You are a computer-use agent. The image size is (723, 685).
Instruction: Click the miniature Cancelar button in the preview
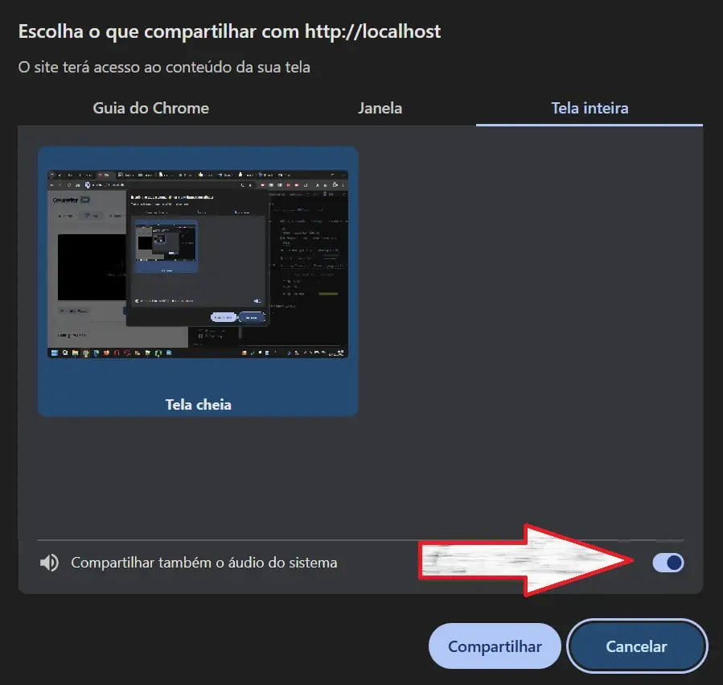click(252, 317)
